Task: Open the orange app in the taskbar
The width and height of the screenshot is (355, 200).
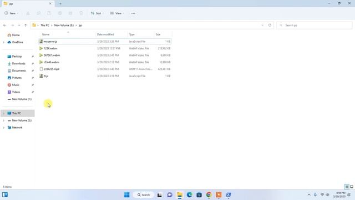Action: [x=219, y=195]
